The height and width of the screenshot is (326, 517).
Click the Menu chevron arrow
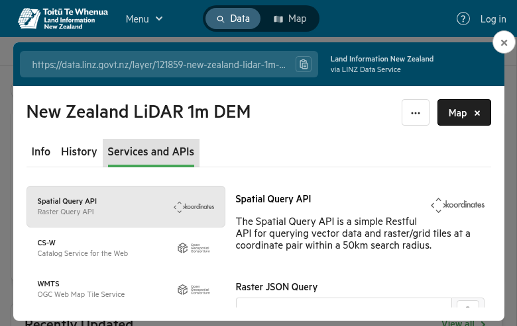coord(159,19)
